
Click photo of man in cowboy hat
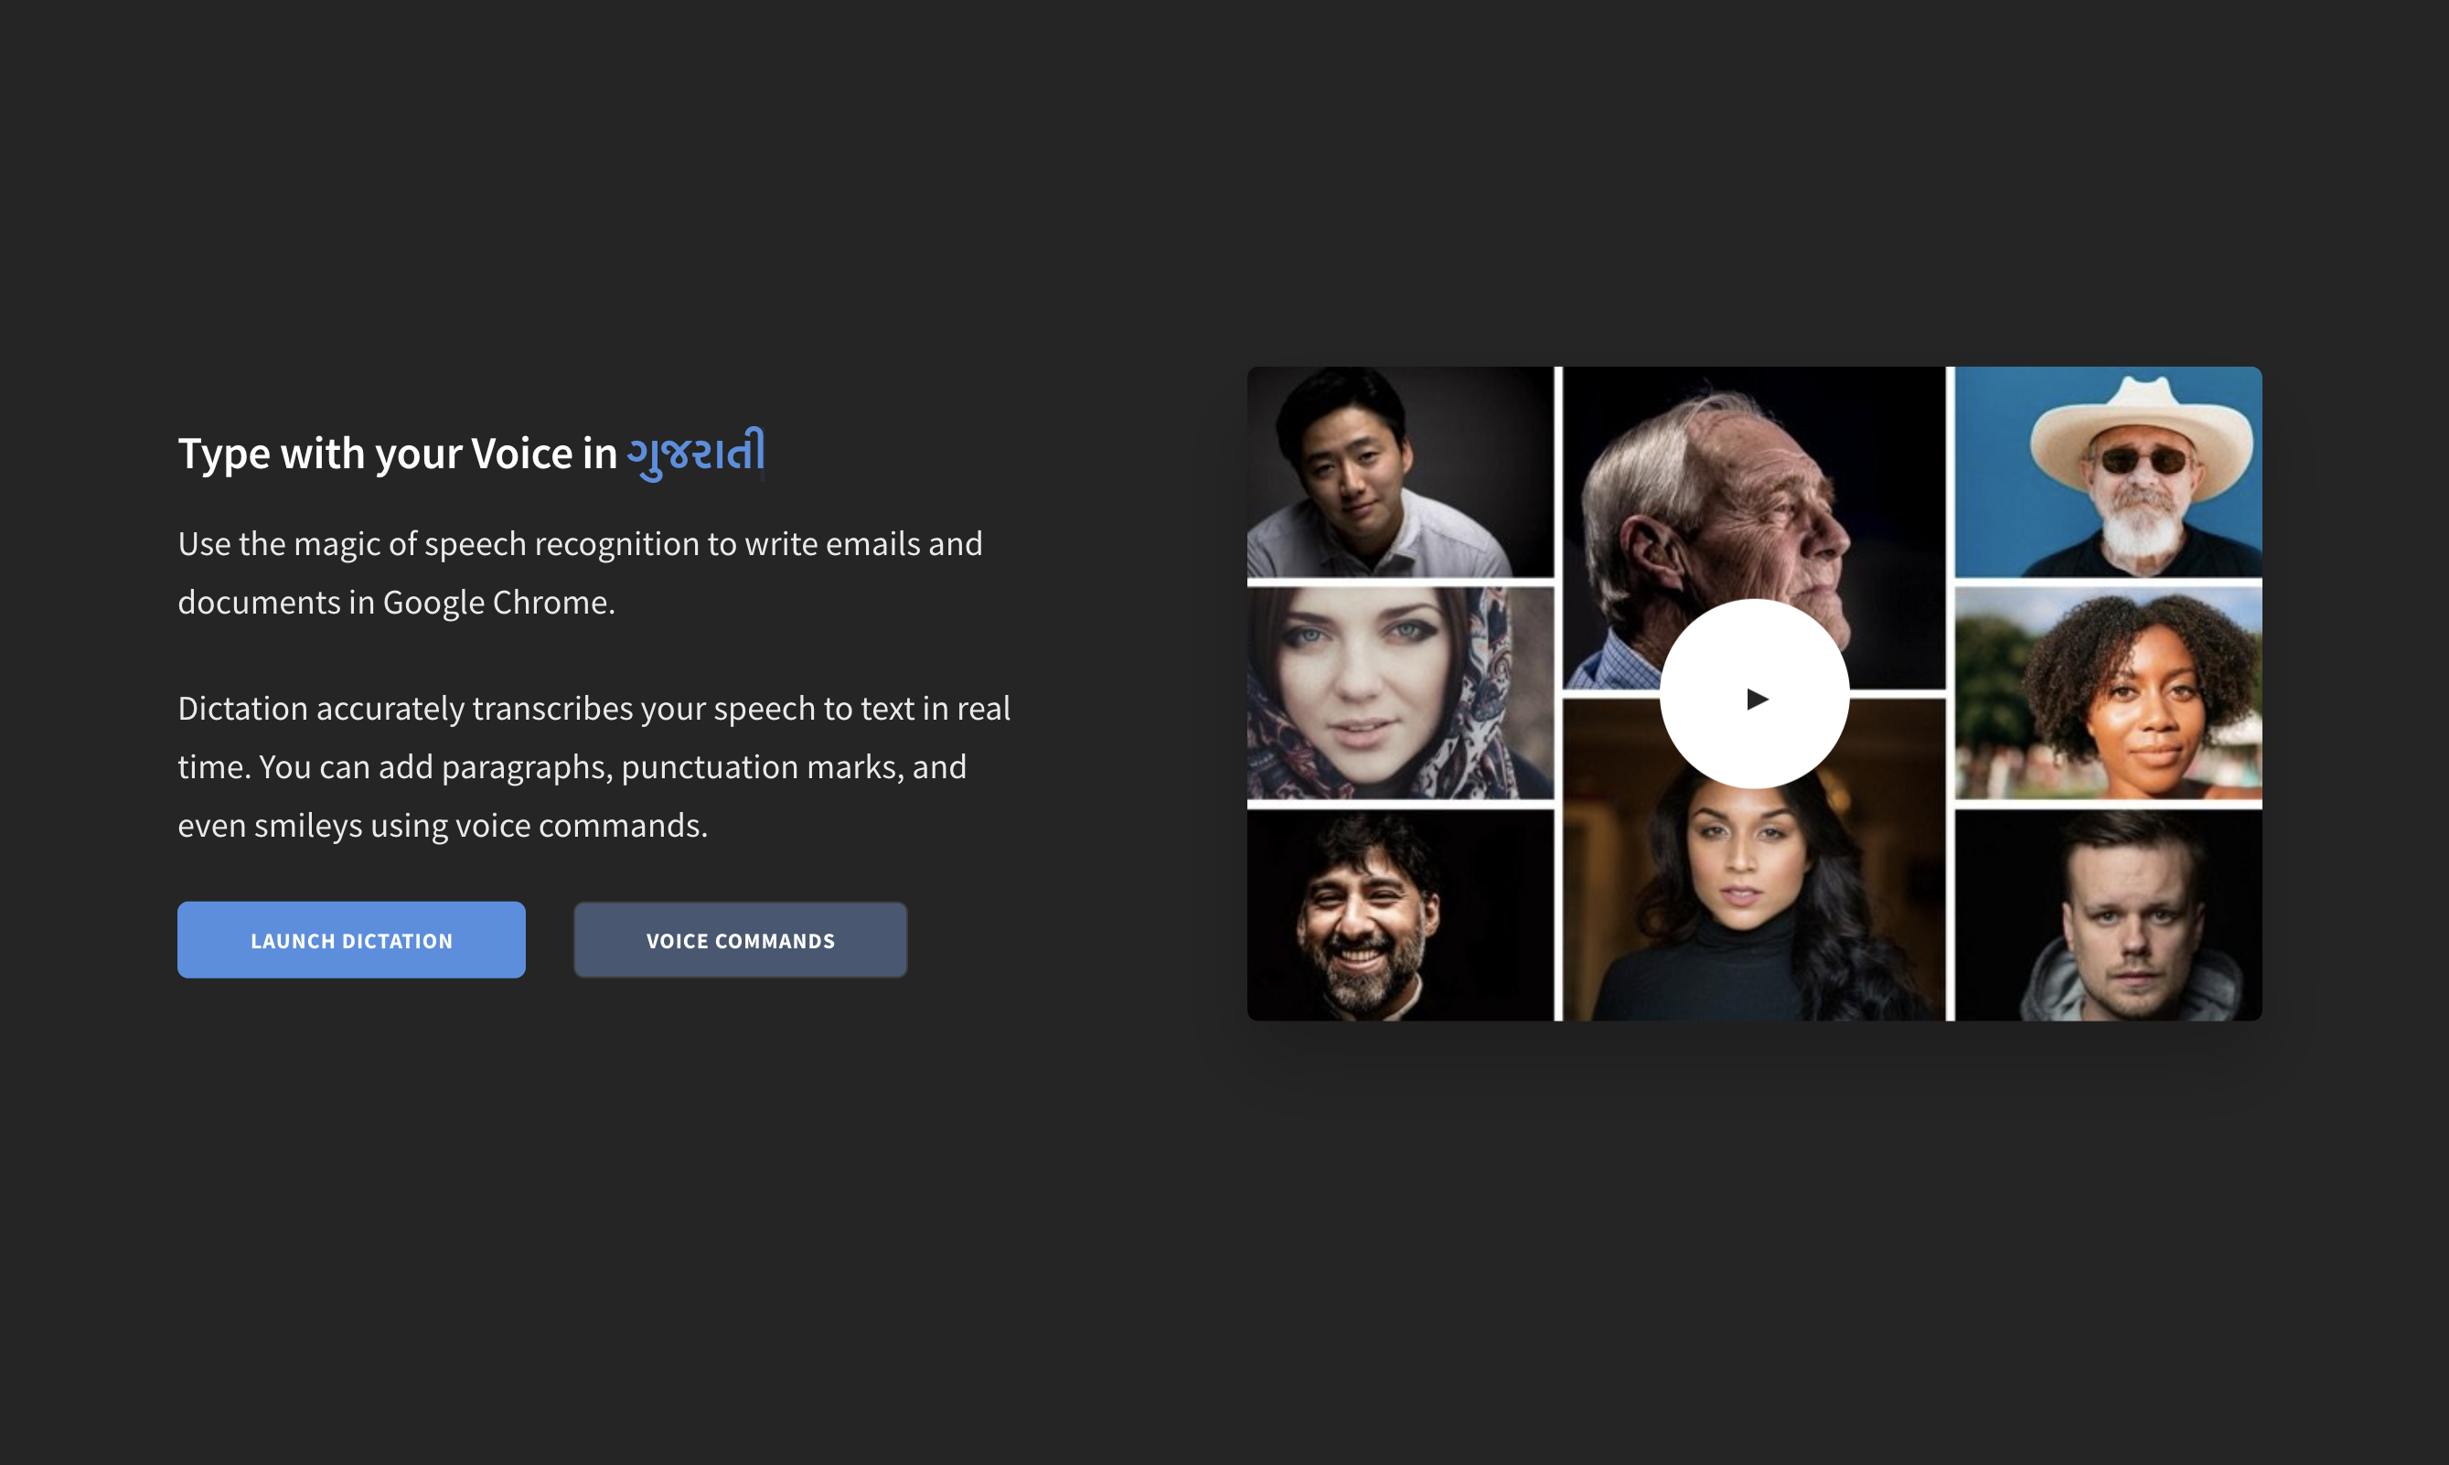pos(2108,472)
